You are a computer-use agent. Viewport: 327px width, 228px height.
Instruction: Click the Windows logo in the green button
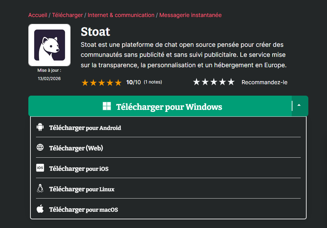click(x=107, y=106)
